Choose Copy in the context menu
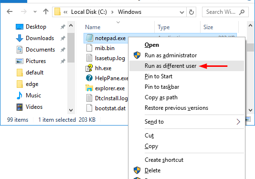This screenshot has width=255, height=179. 187,146
